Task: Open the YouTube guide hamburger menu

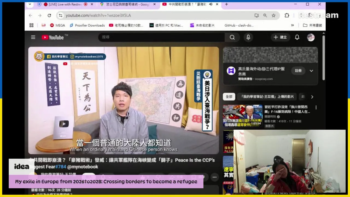Action: click(33, 37)
